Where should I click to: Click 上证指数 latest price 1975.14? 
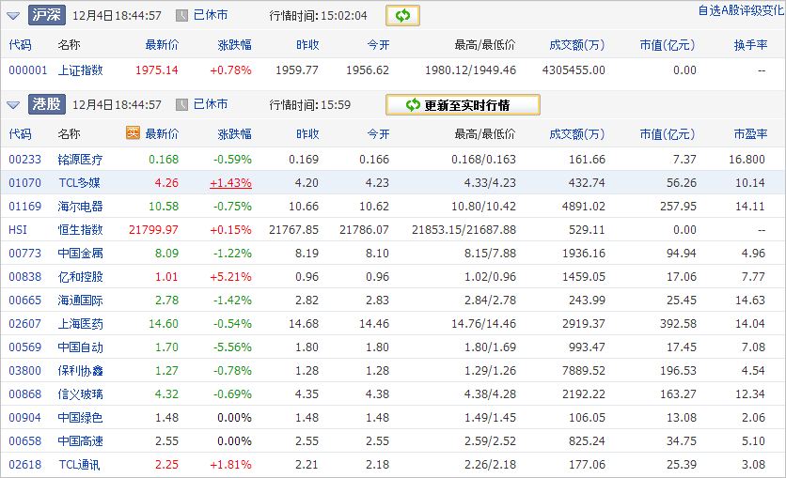[156, 70]
